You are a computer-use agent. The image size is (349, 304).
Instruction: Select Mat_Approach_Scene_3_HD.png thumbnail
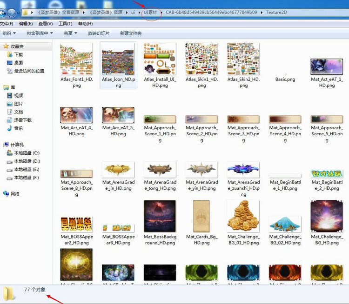(243, 119)
